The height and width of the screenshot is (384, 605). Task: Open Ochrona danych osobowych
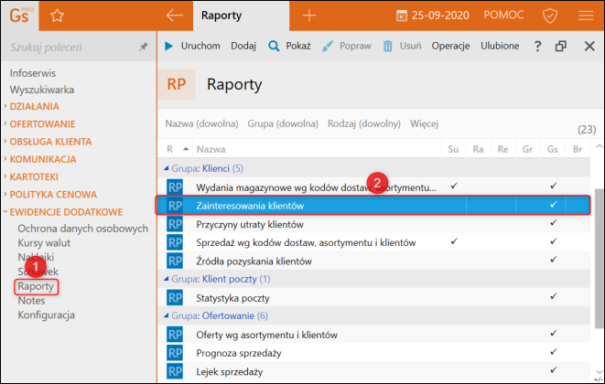pos(83,229)
